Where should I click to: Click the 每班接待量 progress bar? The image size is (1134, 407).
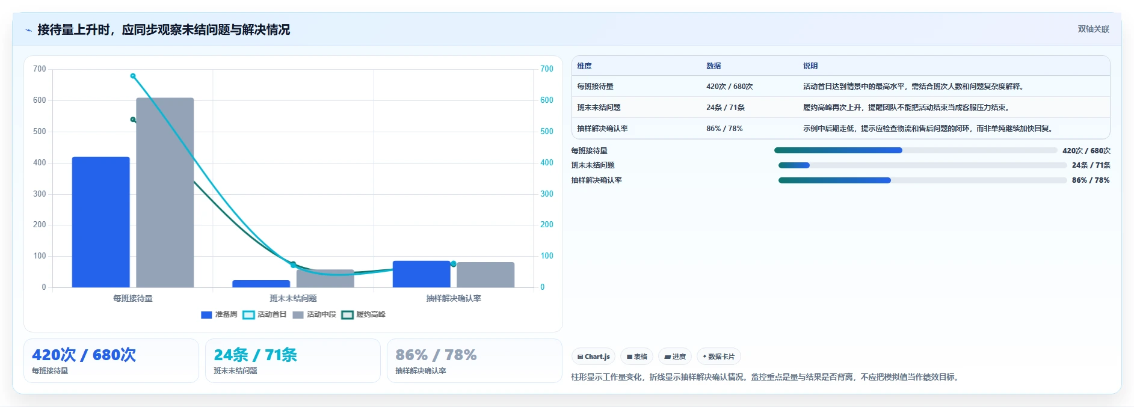point(915,150)
